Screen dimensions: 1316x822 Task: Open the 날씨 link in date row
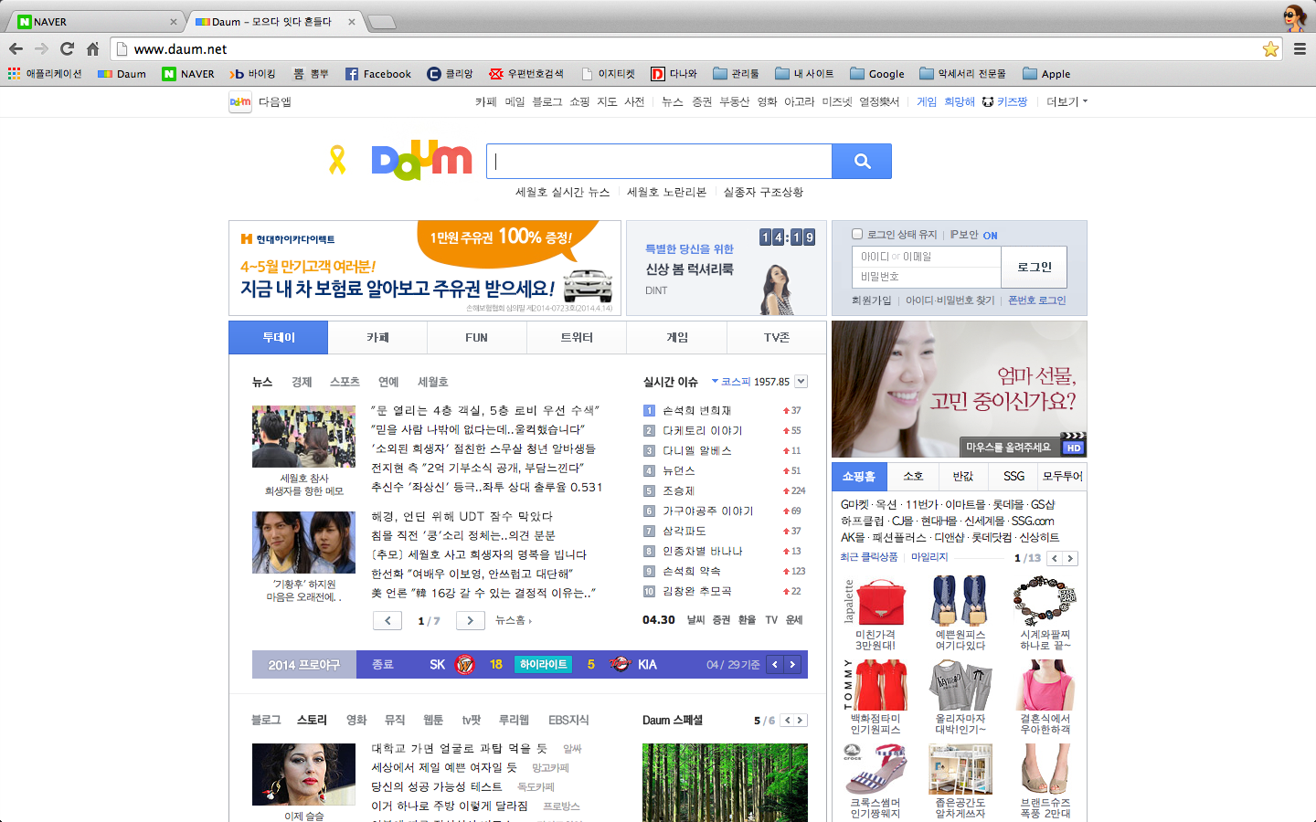[x=695, y=619]
